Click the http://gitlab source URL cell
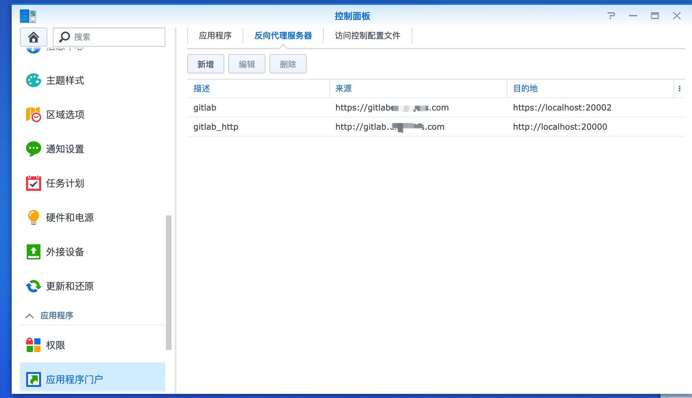 click(390, 127)
